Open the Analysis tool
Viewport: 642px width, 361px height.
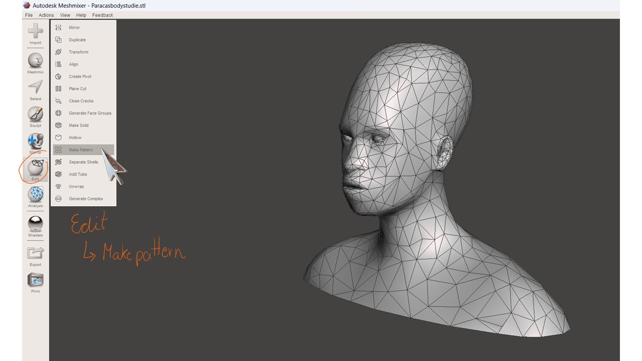pyautogui.click(x=35, y=194)
